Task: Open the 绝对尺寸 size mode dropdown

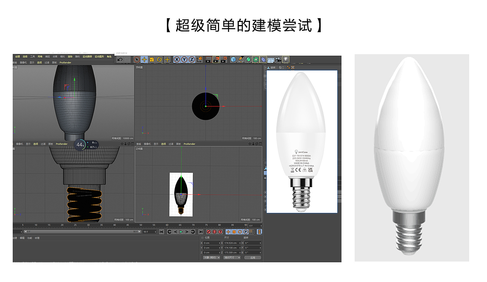Action: (x=232, y=258)
